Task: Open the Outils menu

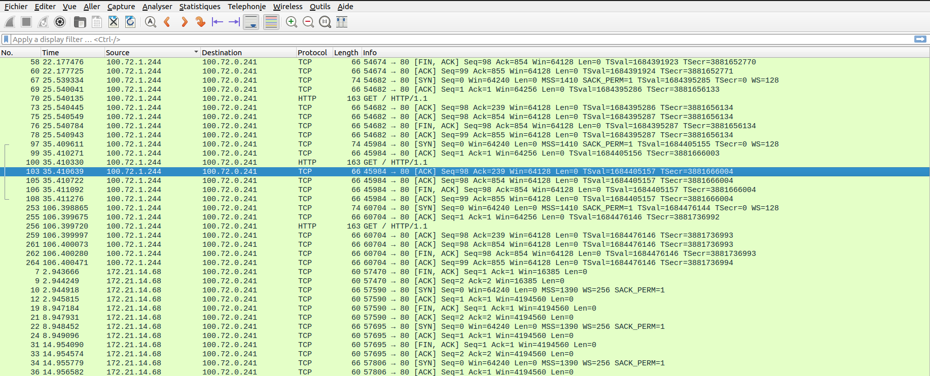Action: pyautogui.click(x=320, y=7)
